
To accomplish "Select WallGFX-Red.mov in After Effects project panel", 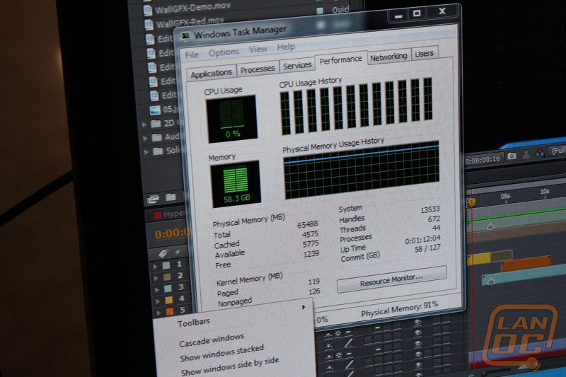I will tap(190, 23).
